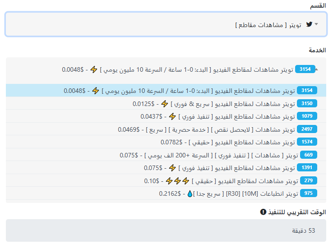Click the 669 service ID badge

click(308, 155)
